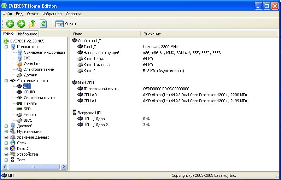
Task: Click the Refresh toolbar icon
Action: coord(43,24)
